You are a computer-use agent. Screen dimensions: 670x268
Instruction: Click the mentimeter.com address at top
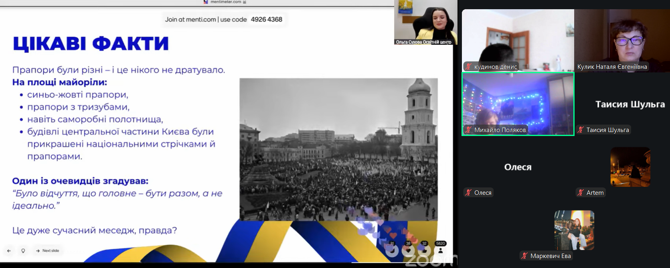(225, 2)
